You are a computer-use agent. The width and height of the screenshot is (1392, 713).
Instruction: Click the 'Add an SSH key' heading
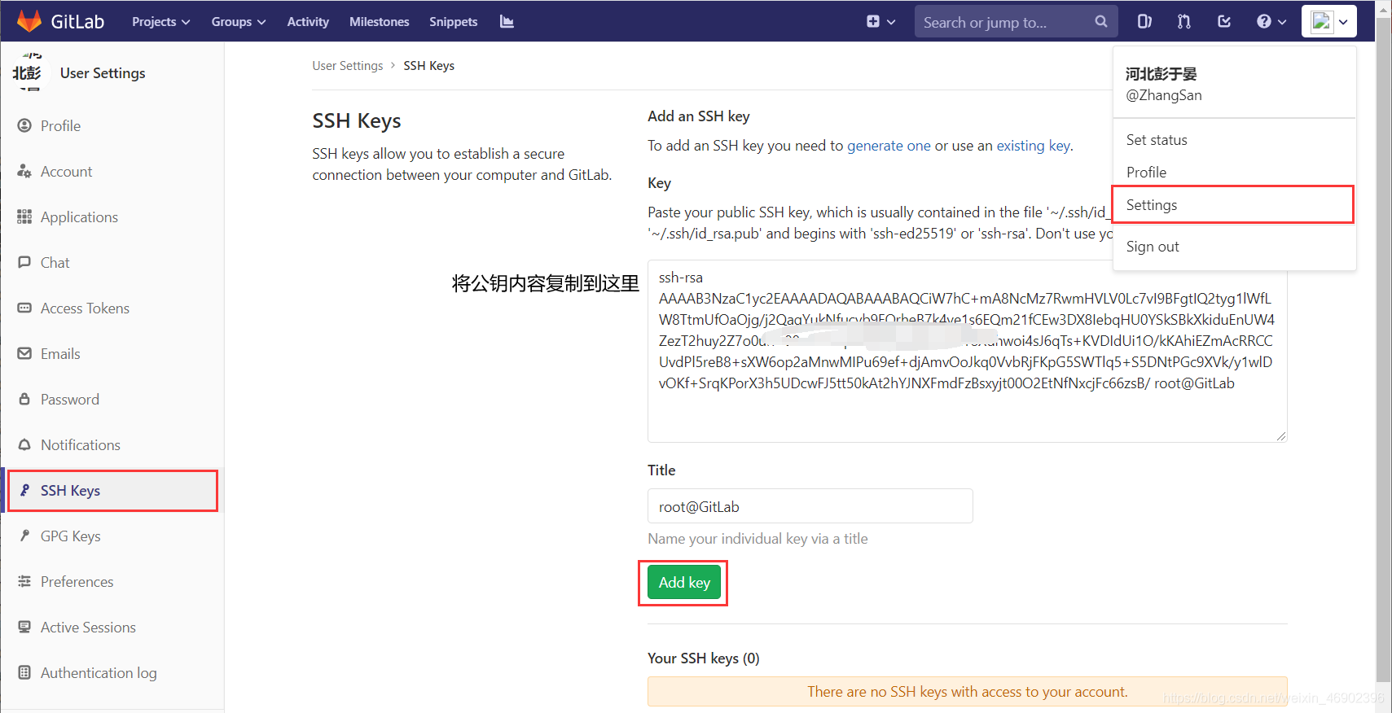pos(699,116)
